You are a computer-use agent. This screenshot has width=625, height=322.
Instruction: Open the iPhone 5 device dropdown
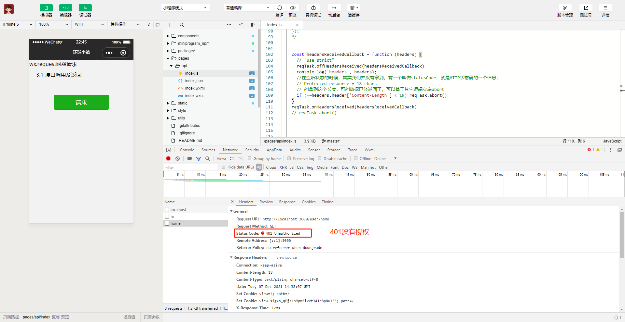18,24
